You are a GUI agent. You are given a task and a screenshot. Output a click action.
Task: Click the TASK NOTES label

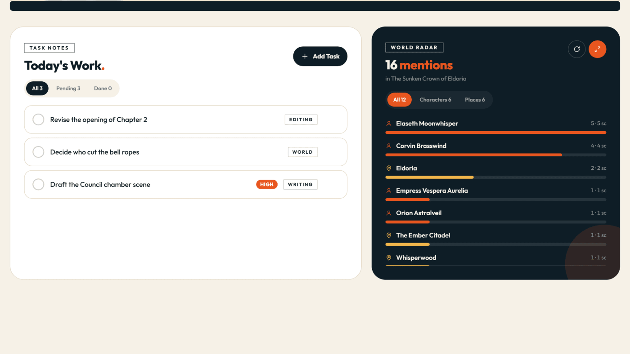[x=49, y=48]
